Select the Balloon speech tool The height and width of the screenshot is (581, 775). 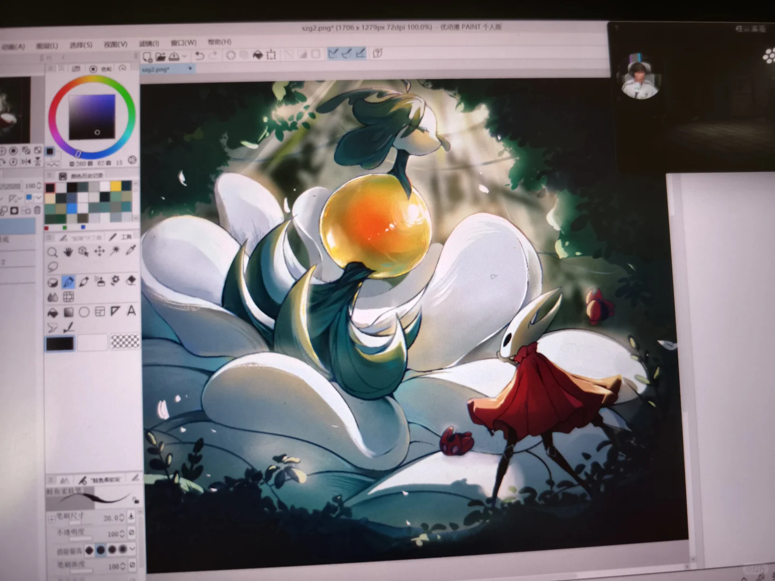pyautogui.click(x=53, y=328)
